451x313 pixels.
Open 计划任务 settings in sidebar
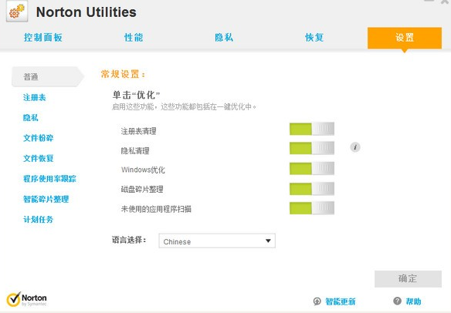tap(39, 220)
